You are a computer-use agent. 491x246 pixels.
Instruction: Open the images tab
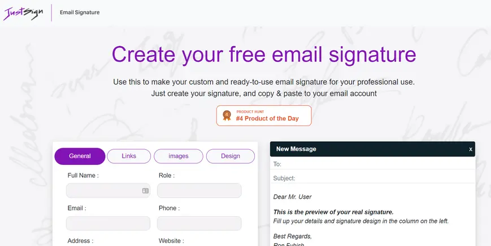tap(179, 156)
